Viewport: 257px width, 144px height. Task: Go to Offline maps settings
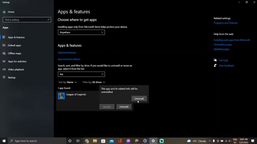click(x=14, y=53)
